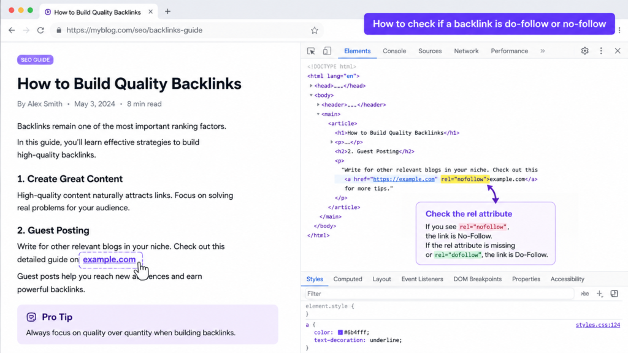Click the author name Alex Smith
The image size is (628, 353).
click(x=45, y=104)
